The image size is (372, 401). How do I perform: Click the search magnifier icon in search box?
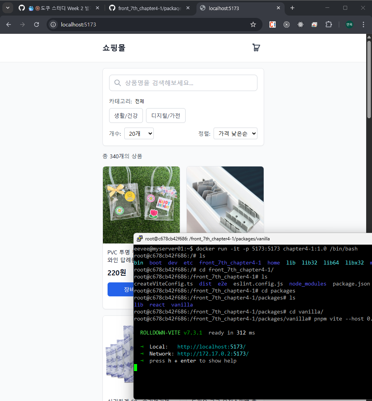coord(117,83)
